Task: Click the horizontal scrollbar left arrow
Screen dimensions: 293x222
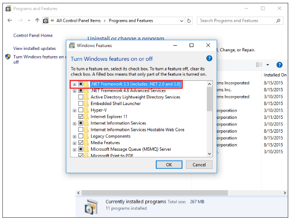Action: pyautogui.click(x=79, y=193)
